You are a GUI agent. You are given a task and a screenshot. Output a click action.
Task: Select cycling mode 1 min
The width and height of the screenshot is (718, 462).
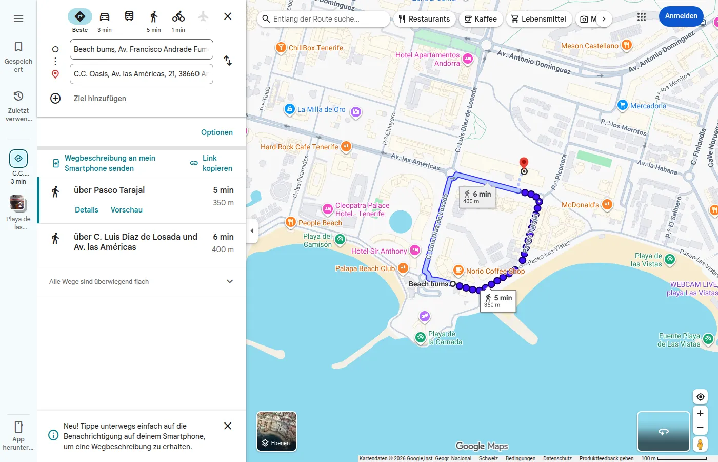tap(178, 21)
